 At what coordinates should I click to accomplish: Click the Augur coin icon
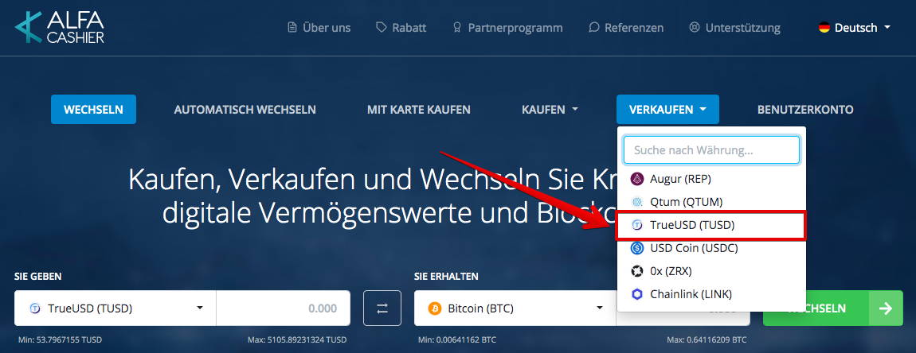click(x=637, y=179)
